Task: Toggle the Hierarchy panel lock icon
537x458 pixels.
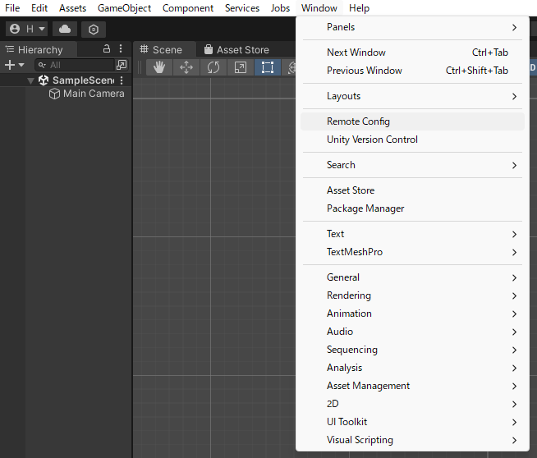Action: [107, 49]
